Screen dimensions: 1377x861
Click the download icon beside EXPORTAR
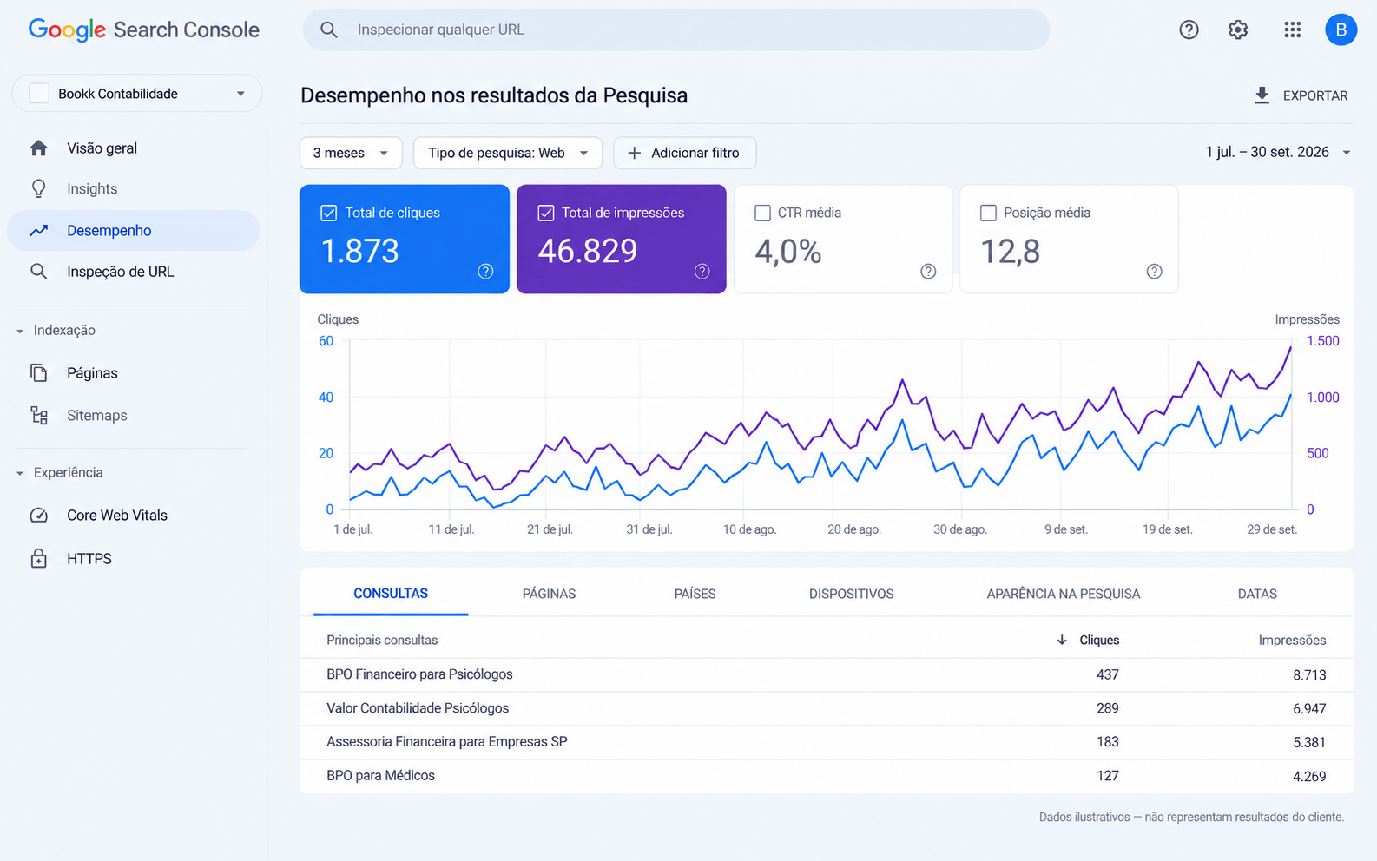(1262, 95)
